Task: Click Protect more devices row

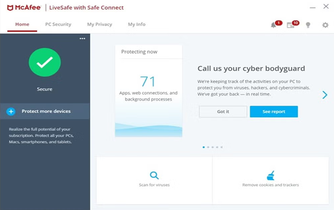Action: 45,111
